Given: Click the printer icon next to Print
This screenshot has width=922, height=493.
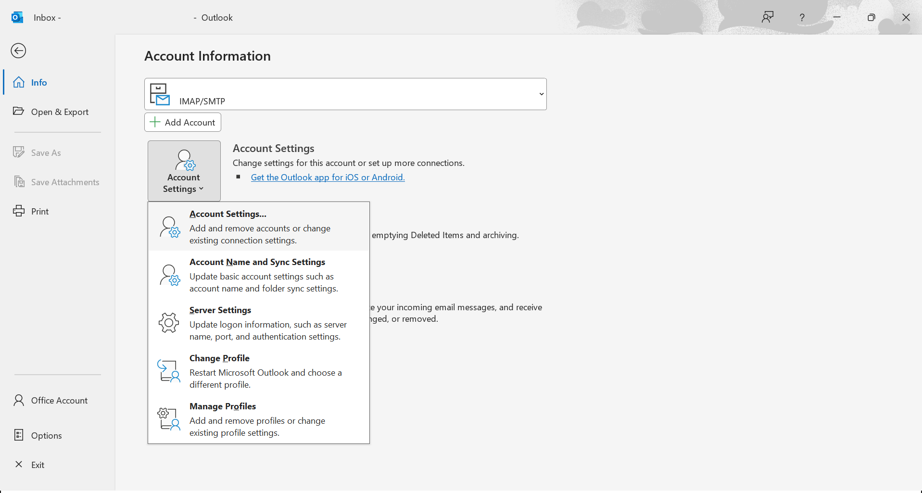Looking at the screenshot, I should pyautogui.click(x=19, y=211).
